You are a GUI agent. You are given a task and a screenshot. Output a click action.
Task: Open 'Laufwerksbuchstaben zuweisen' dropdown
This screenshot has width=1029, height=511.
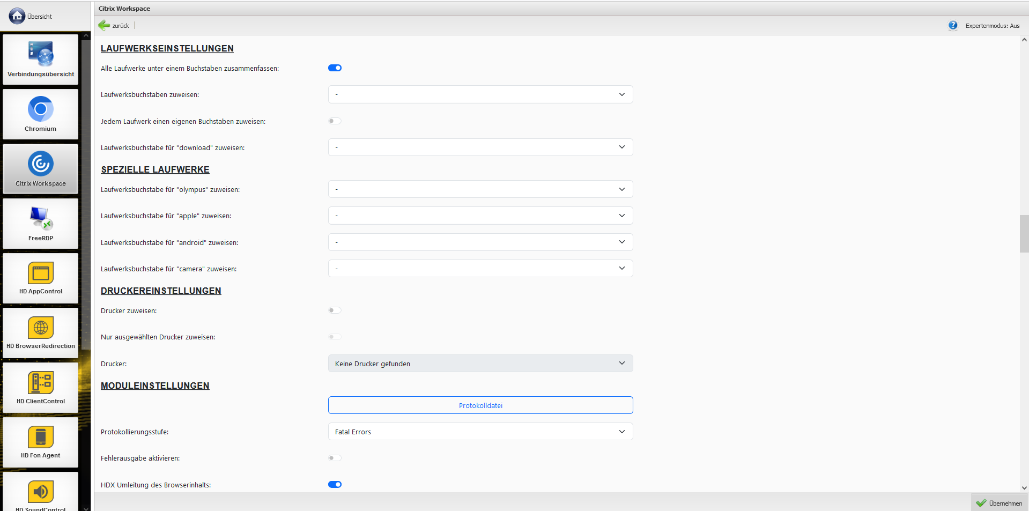pyautogui.click(x=480, y=94)
